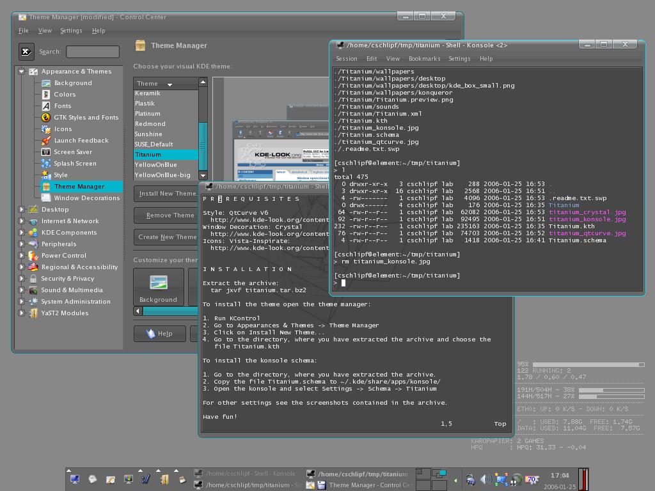This screenshot has width=655, height=491.
Task: Open the Session menu in Konsole
Action: click(346, 59)
